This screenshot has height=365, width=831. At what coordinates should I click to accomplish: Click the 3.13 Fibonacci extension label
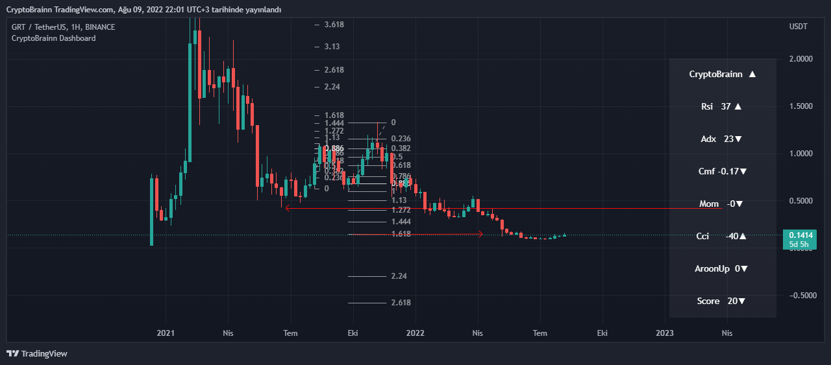coord(332,47)
